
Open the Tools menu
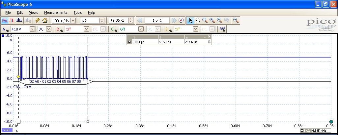(78, 12)
